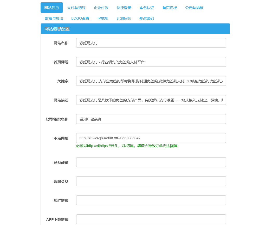Open the LOGO设置 tab
Viewport: 259px width, 225px height.
point(80,18)
